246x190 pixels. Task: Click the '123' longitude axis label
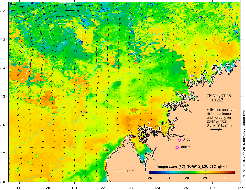[130, 188]
